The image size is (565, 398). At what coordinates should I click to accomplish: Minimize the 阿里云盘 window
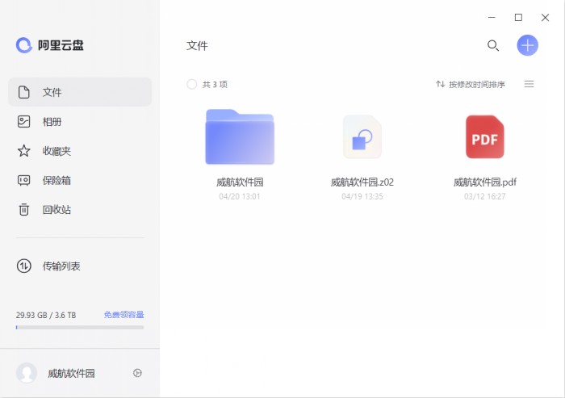coord(492,17)
